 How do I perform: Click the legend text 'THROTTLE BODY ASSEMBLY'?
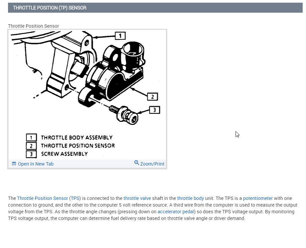tap(77, 138)
